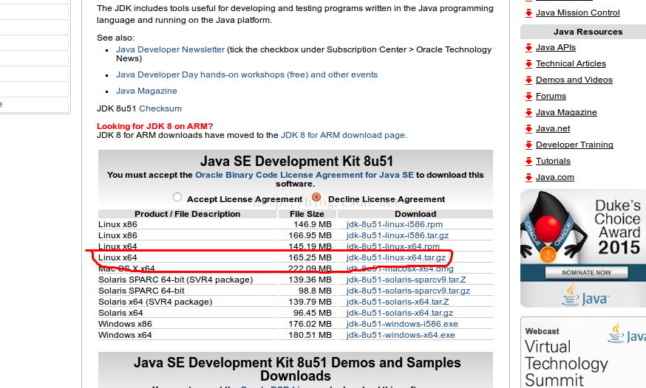Open Oracle Binary Code License Agreement link
Viewport: 646px width, 388px height.
304,175
